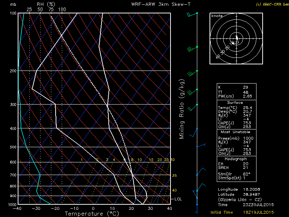Click the wind barb dot at 700 mb
The width and height of the screenshot is (289, 217).
[197, 175]
